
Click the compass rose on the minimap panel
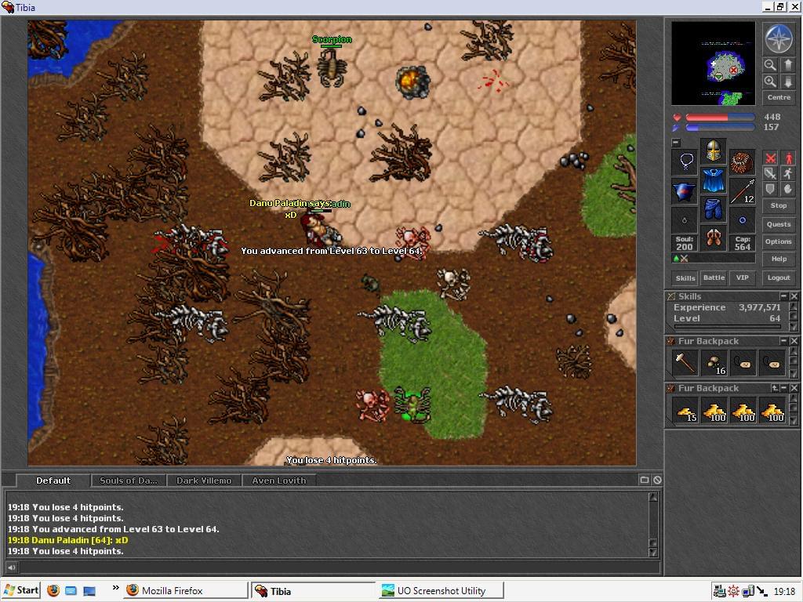pyautogui.click(x=779, y=39)
